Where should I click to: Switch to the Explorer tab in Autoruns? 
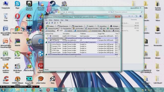69,31
